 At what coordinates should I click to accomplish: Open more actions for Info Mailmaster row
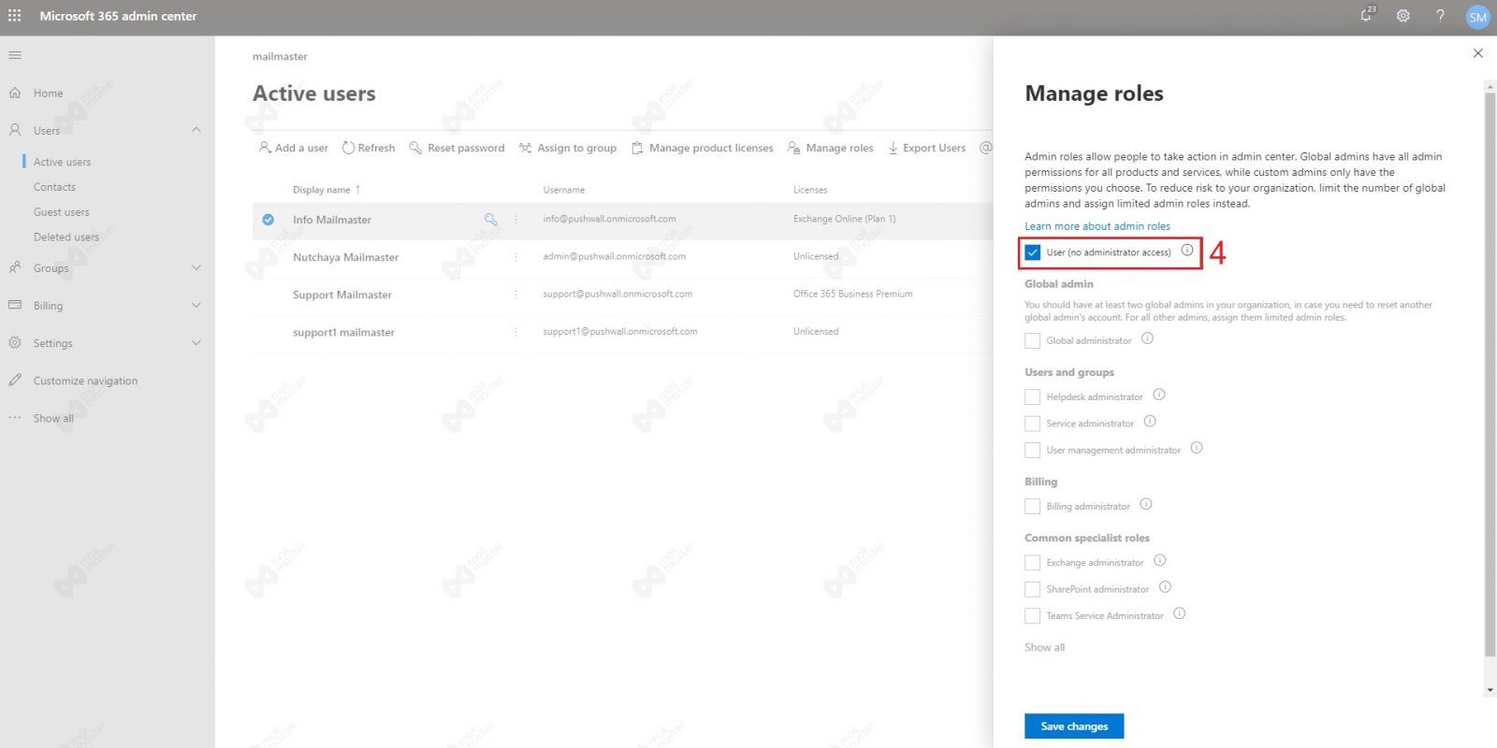pyautogui.click(x=516, y=219)
